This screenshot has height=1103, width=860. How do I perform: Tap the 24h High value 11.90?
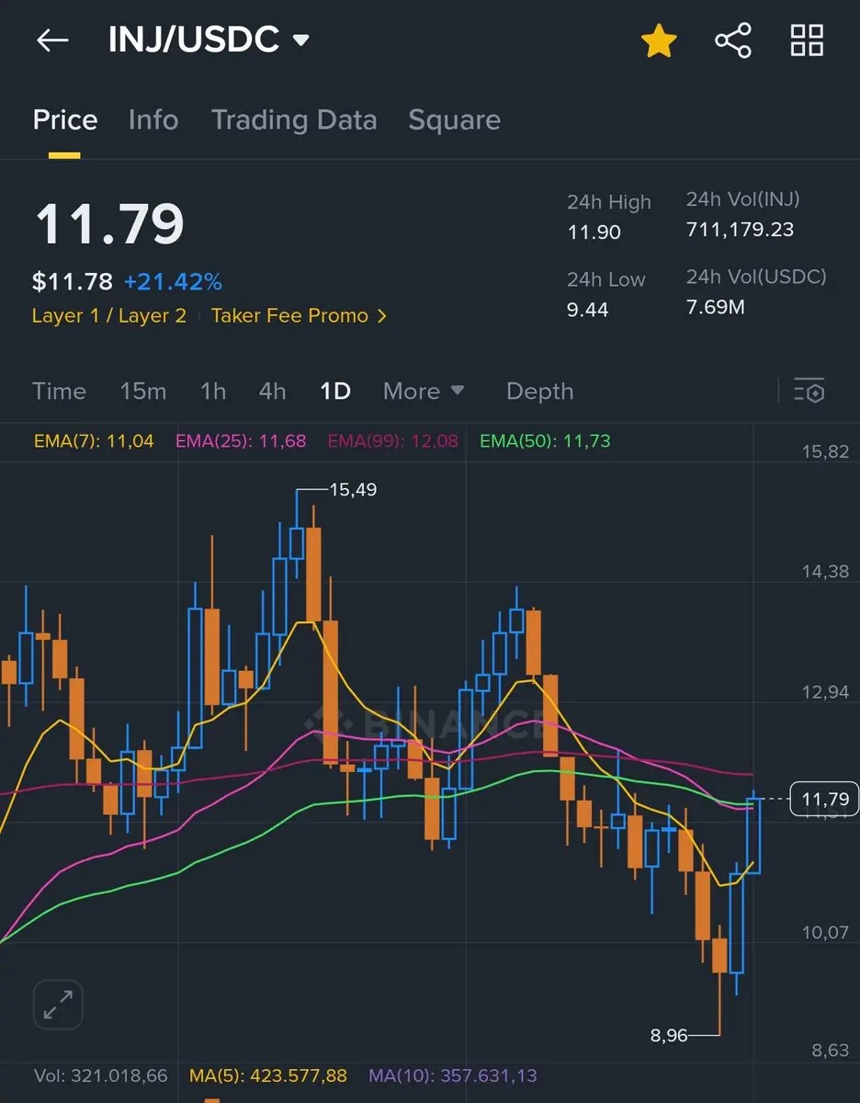[594, 233]
